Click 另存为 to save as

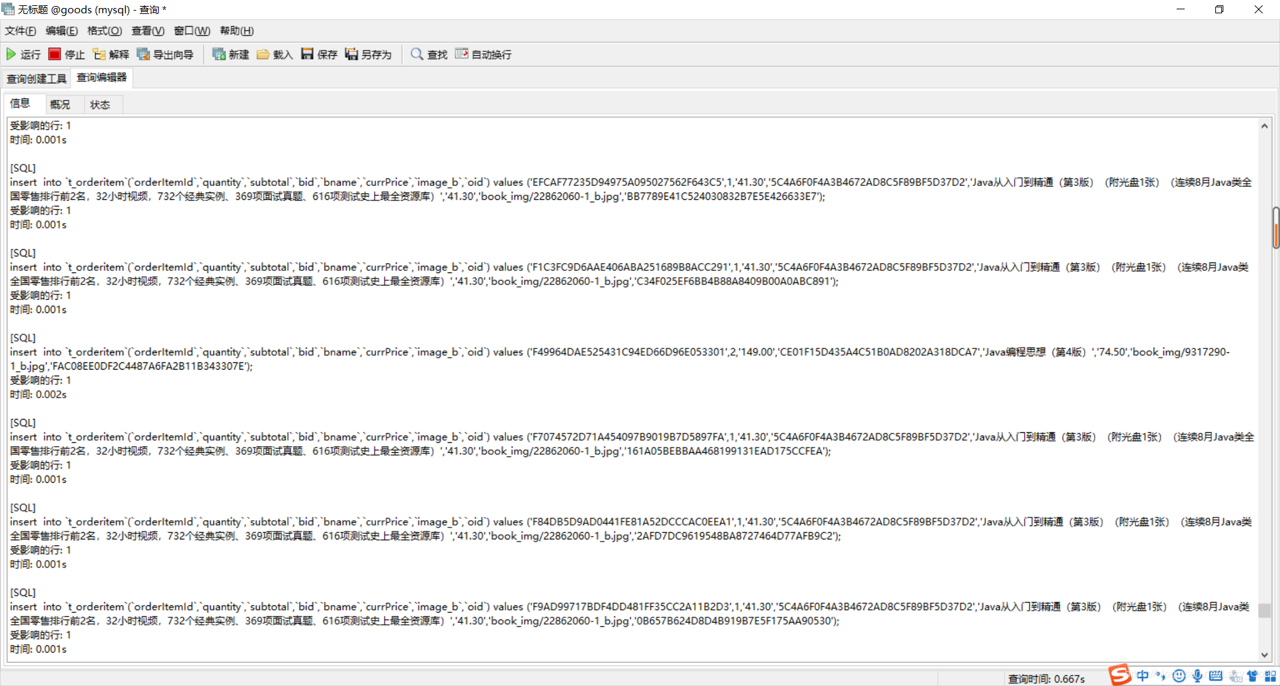[368, 55]
